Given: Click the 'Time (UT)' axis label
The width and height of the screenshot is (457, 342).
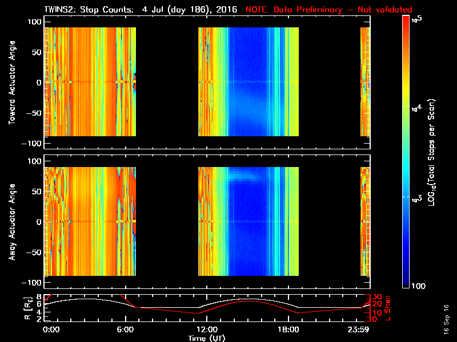Looking at the screenshot, I should [x=207, y=337].
